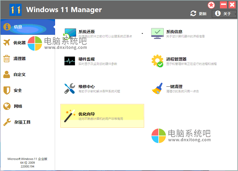
Task: Click the 硬件监视 heartbeat monitor icon
Action: [70, 61]
